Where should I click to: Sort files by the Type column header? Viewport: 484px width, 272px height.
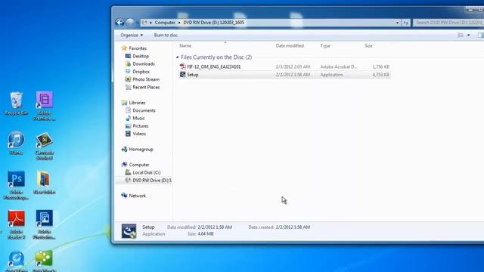325,45
